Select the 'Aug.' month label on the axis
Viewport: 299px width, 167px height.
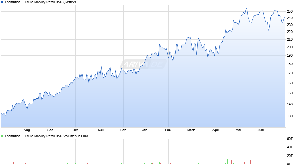pos(27,130)
